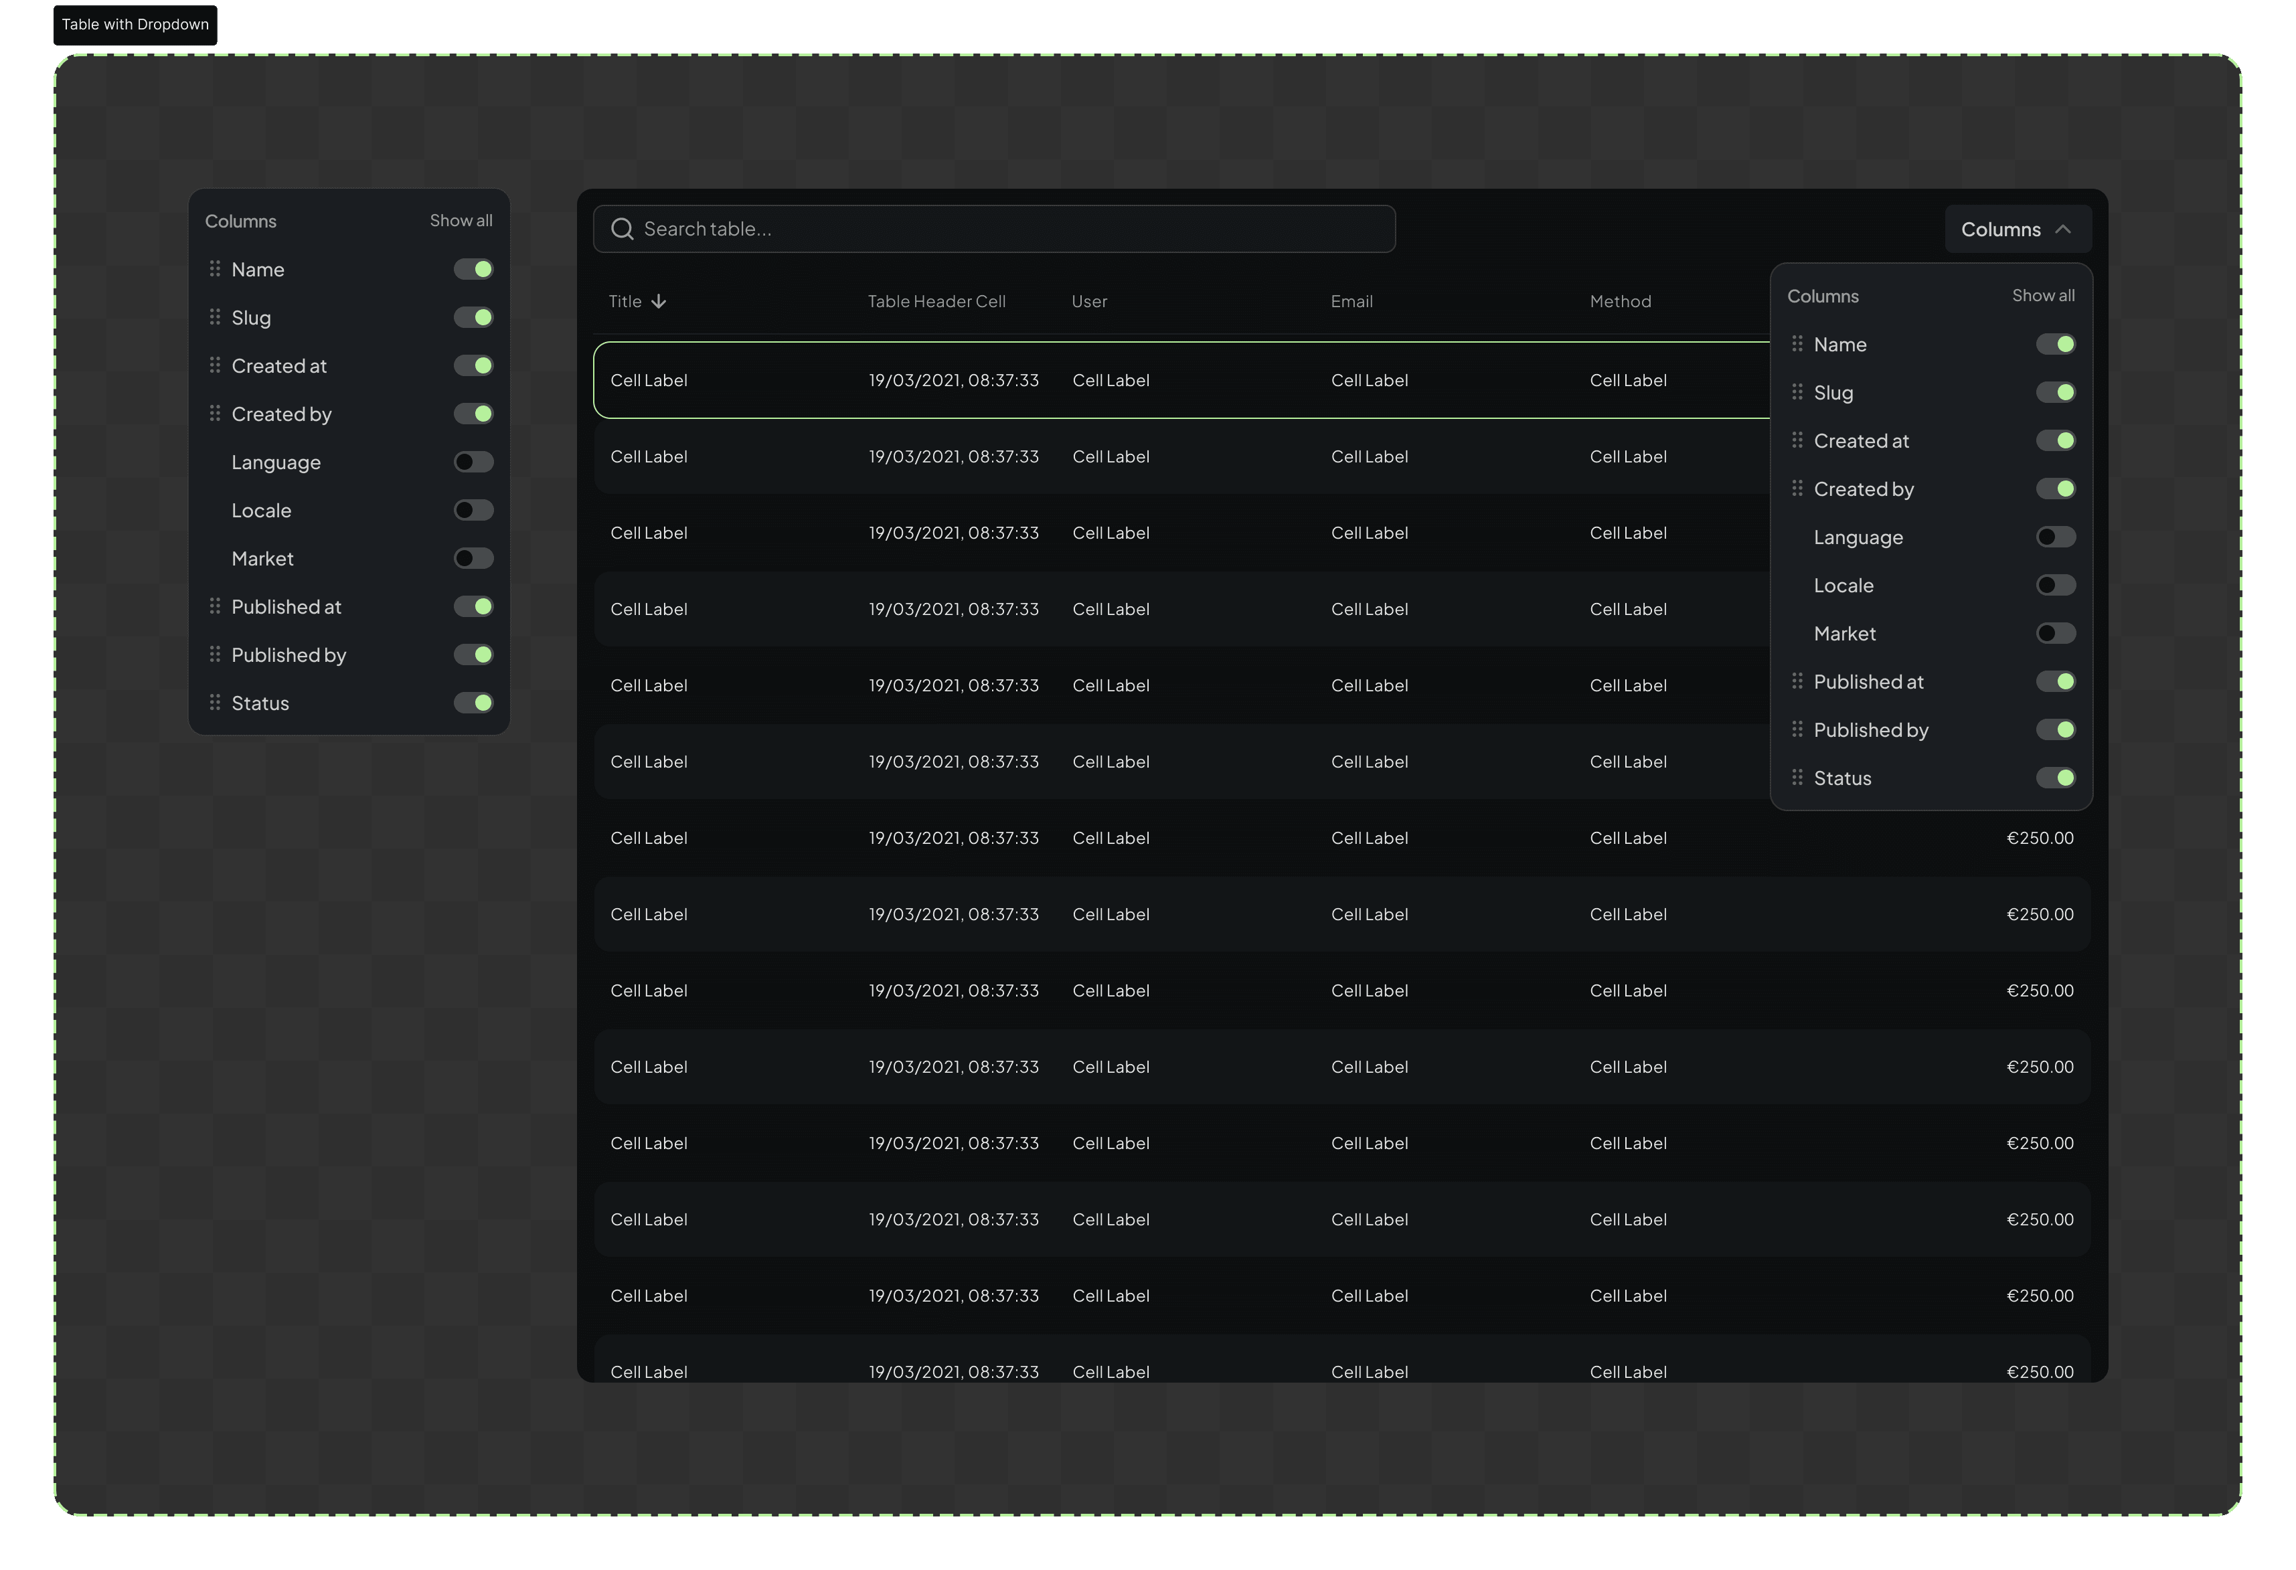Click Show all in left Columns panel

[461, 220]
